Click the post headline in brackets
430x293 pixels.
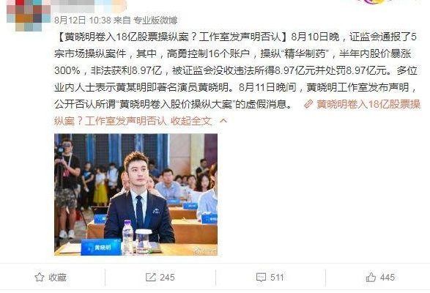tap(172, 37)
